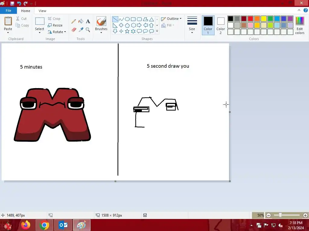This screenshot has width=309, height=231.
Task: Choose the Right triangle shape
Action: (x=115, y=25)
